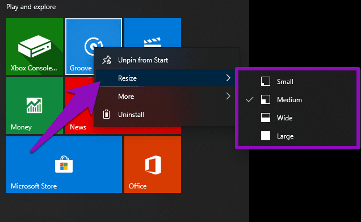
Task: Open the Resize submenu entry
Action: click(x=165, y=78)
